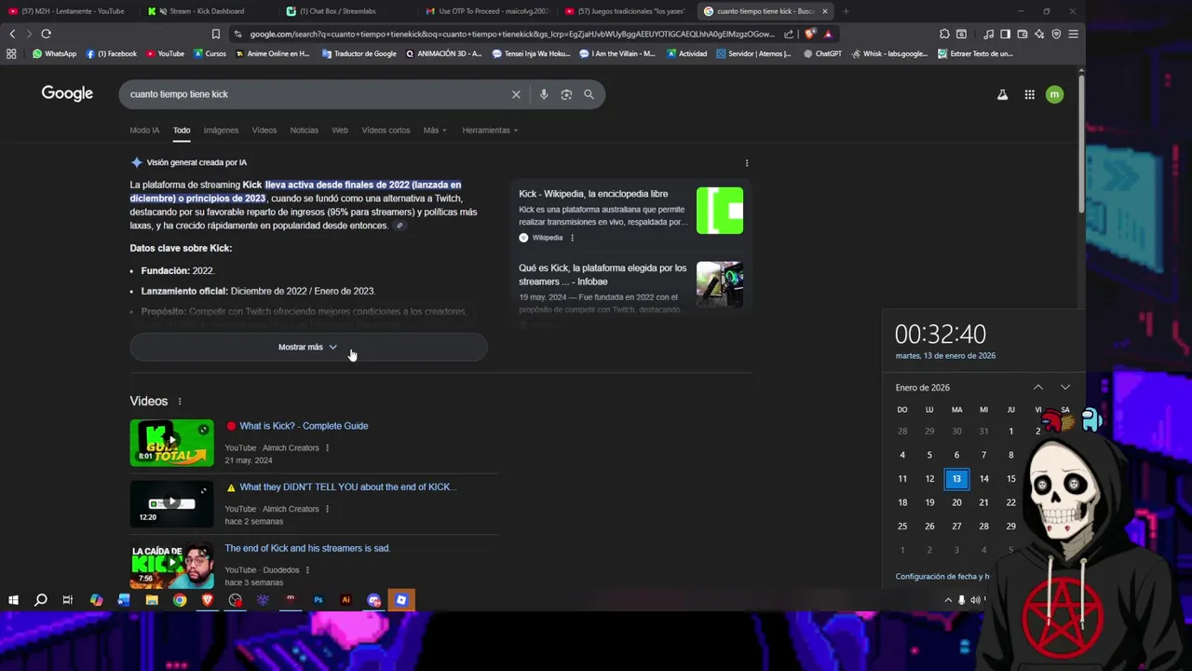Screen dimensions: 1192x671
Task: Click the browser address bar URL
Action: coord(512,34)
